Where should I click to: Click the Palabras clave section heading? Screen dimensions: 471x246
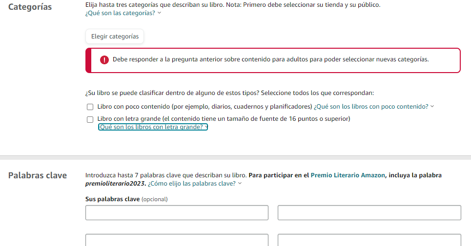pos(38,175)
